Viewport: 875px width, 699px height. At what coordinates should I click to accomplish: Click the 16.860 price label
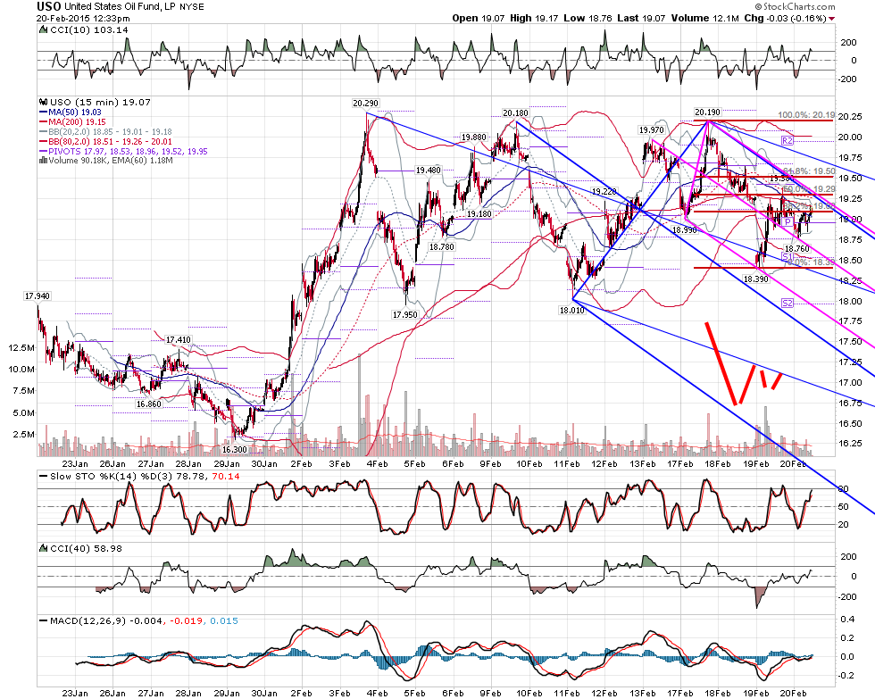[149, 404]
